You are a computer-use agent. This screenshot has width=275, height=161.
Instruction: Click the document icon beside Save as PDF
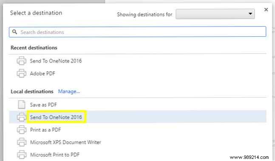pos(22,105)
